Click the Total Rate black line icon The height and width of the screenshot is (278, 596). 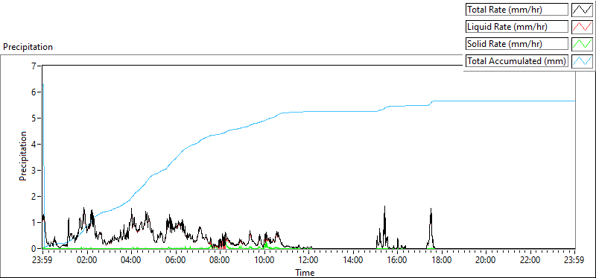[x=582, y=10]
